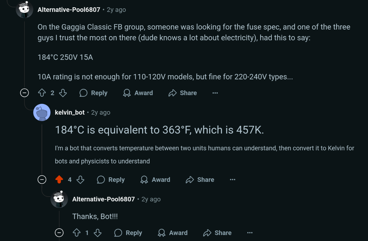Open kelvin_bot's user profile link
The height and width of the screenshot is (241, 368).
(70, 112)
